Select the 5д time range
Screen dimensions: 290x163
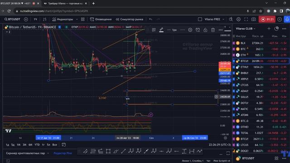[x=13, y=145]
